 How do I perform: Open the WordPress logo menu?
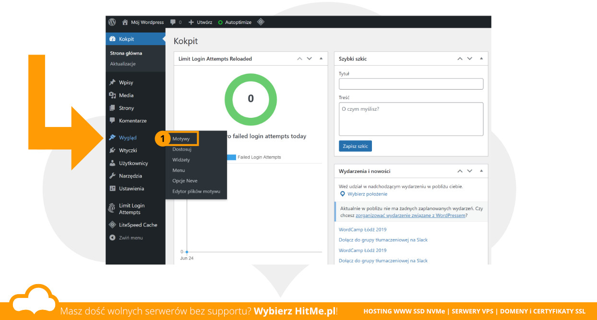(112, 22)
